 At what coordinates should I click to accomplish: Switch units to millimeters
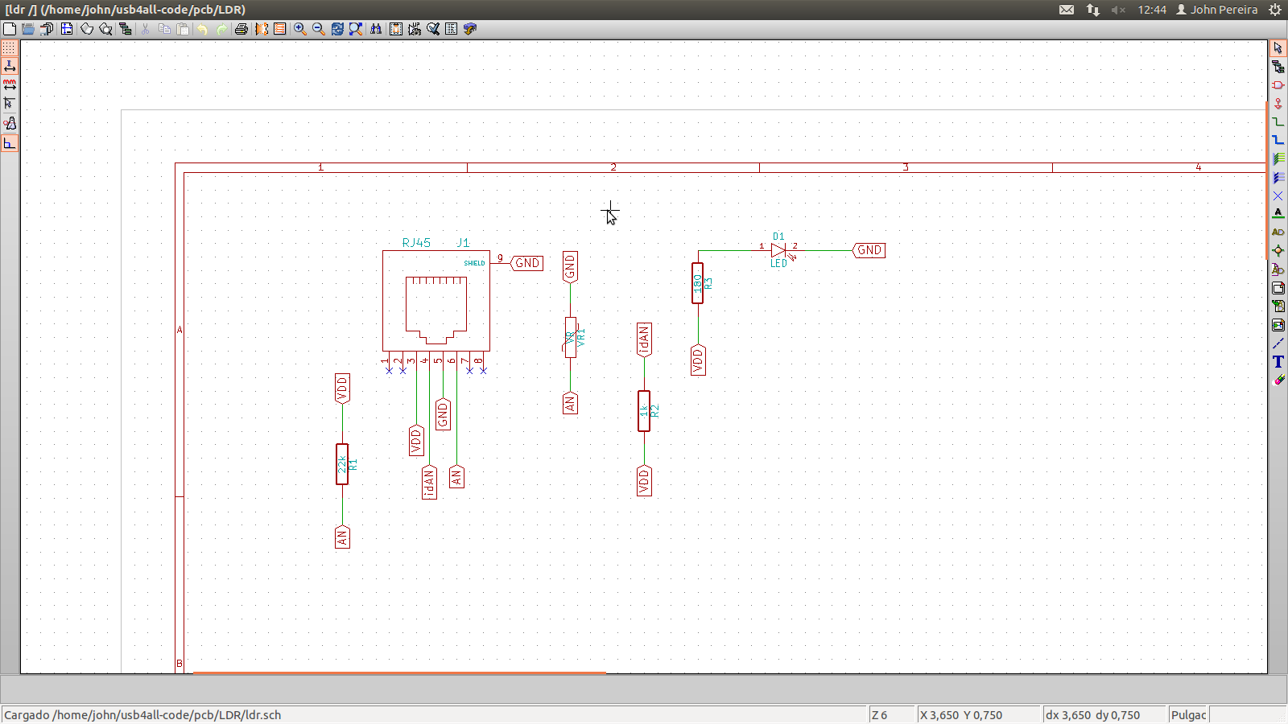10,84
